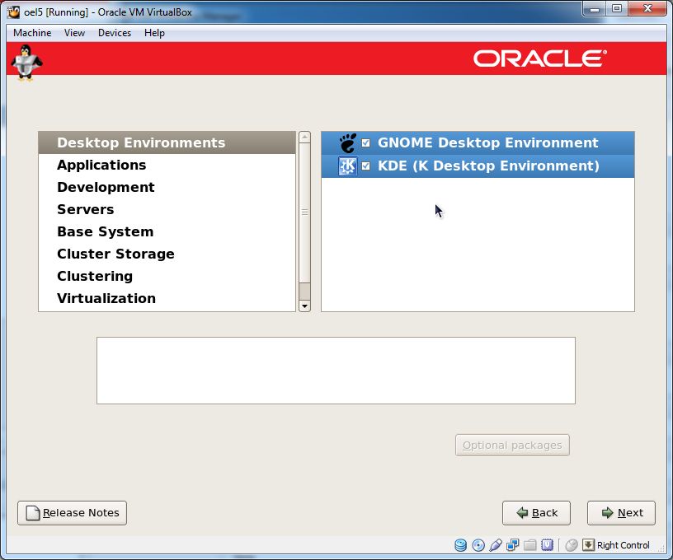The width and height of the screenshot is (673, 560).
Task: Select the Desktop Environments category
Action: coord(167,142)
